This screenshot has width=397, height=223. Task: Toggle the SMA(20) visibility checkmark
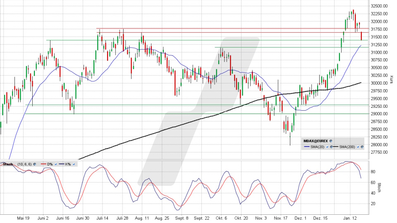[x=327, y=147]
